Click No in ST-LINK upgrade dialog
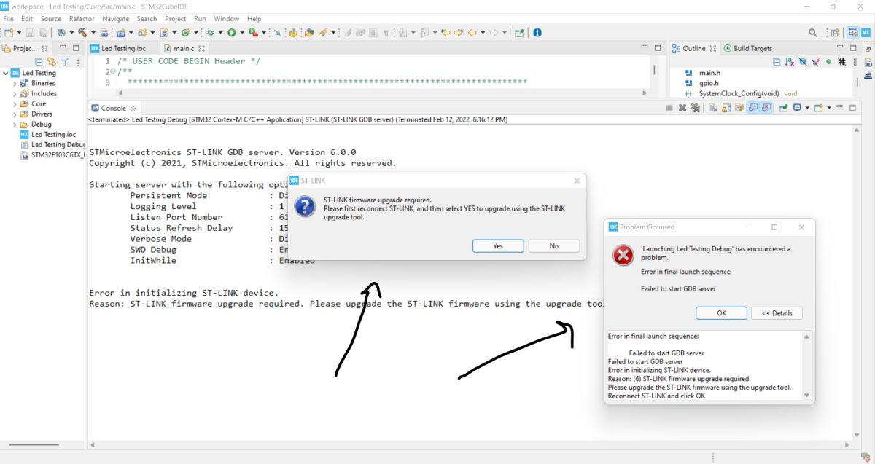Viewport: 875px width, 464px height. [554, 246]
